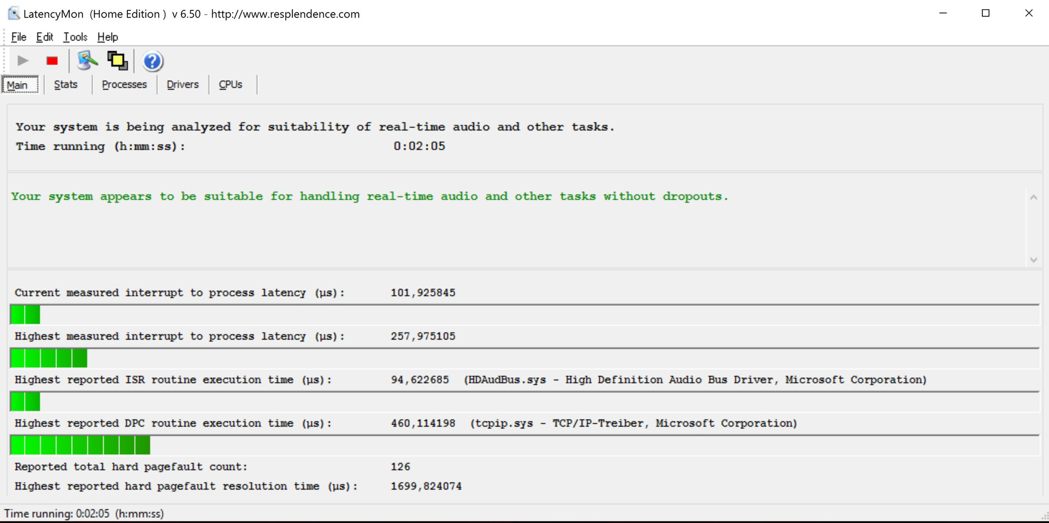
Task: Click the highest DPC execution time bar
Action: click(524, 445)
